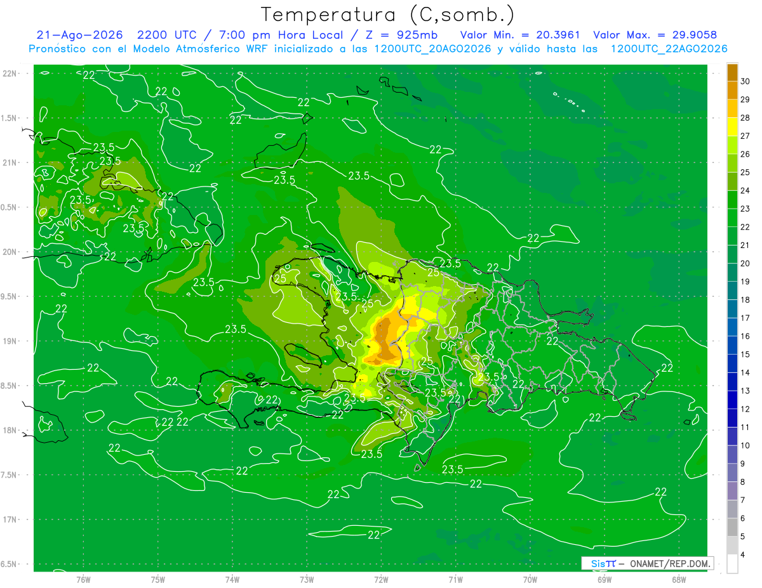
Task: Click the "8.5N" latitude axis label
Action: 10,386
